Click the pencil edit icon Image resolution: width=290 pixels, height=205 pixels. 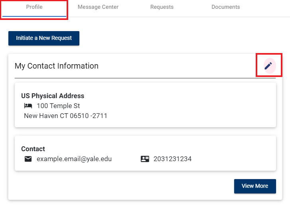(x=269, y=65)
